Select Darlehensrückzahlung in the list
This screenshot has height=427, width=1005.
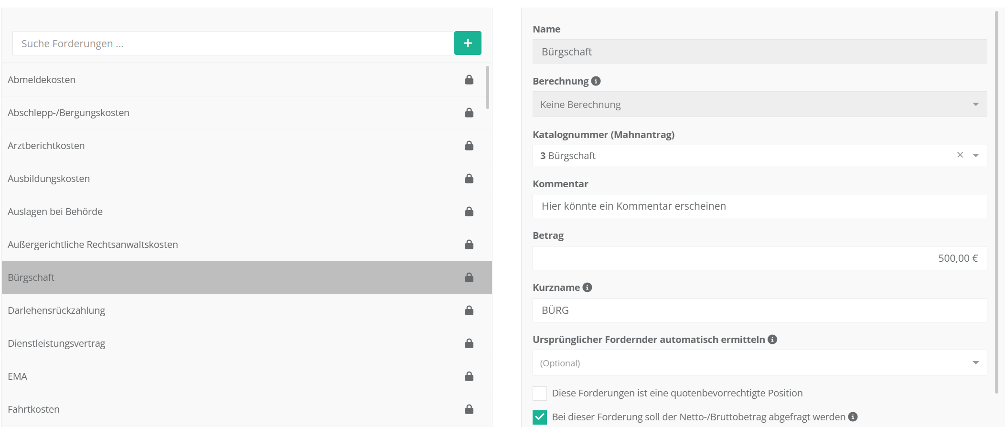(x=56, y=310)
